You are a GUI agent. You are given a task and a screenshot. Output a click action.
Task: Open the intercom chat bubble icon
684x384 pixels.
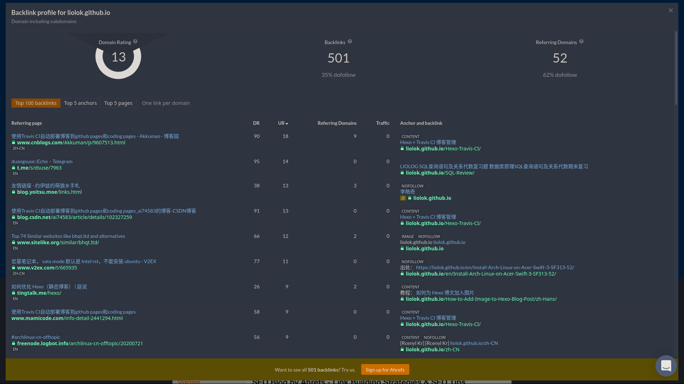(666, 366)
